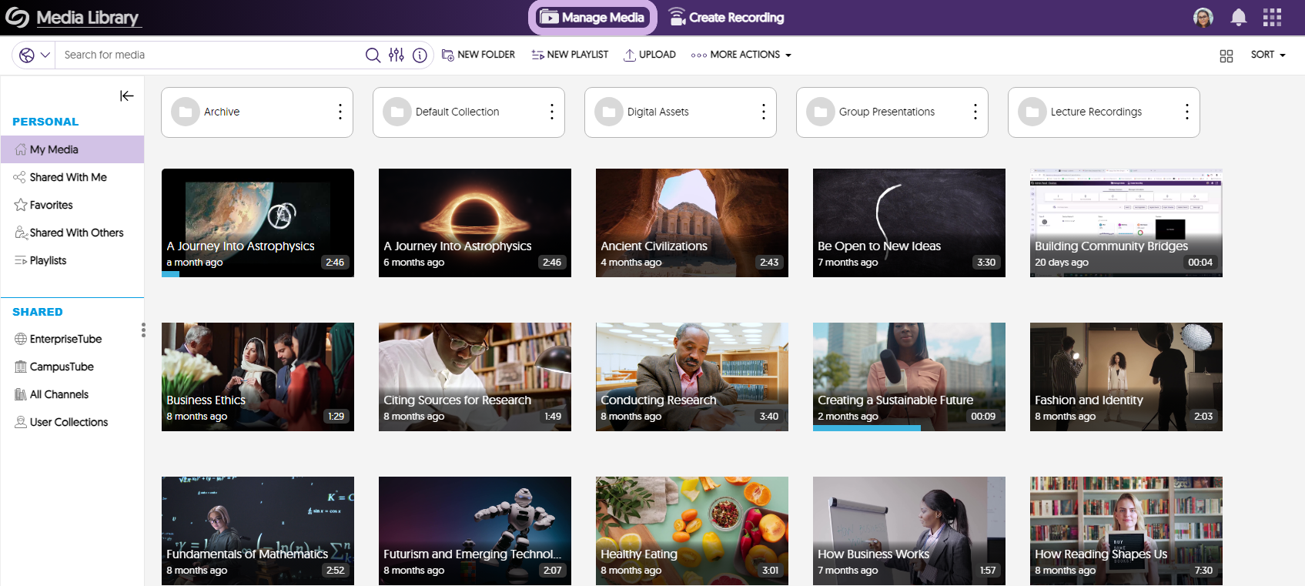Image resolution: width=1305 pixels, height=586 pixels.
Task: Open the notifications bell
Action: point(1238,18)
